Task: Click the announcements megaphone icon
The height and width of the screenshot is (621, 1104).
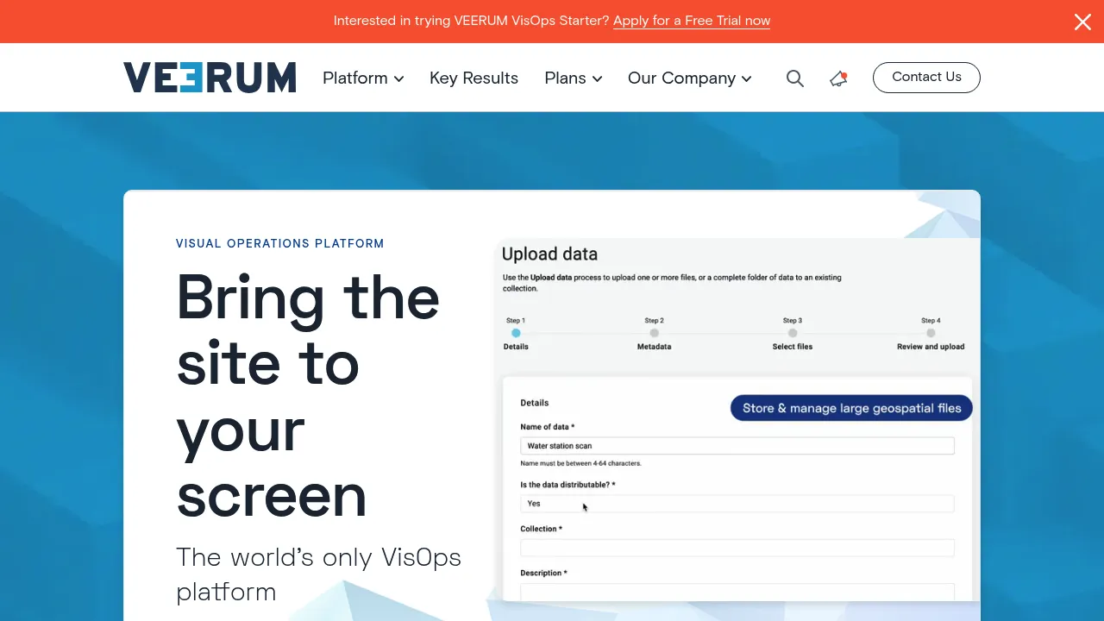Action: [x=838, y=78]
